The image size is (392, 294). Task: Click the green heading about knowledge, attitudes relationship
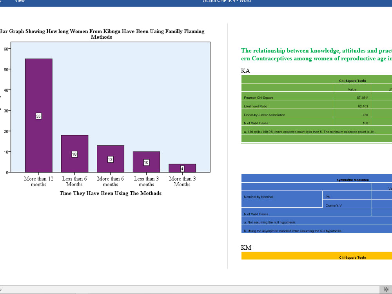point(316,54)
